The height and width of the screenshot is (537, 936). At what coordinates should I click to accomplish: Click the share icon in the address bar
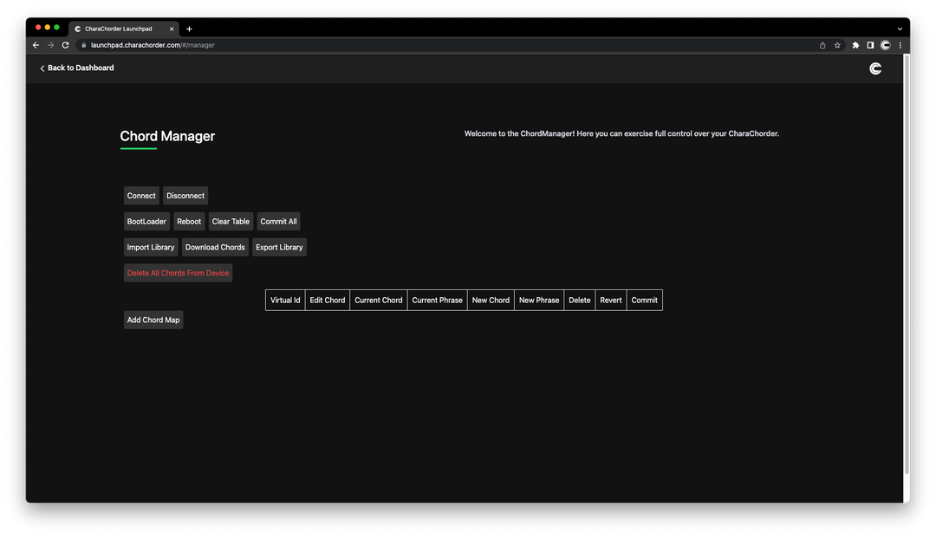(822, 45)
